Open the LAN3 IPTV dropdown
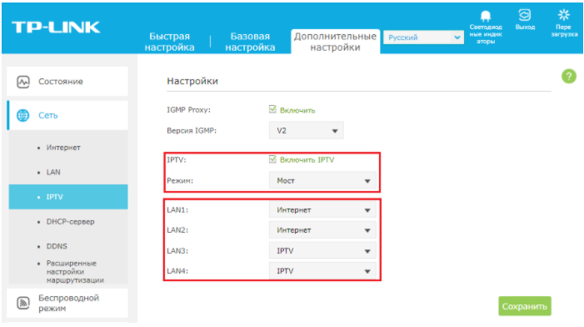 (x=322, y=250)
